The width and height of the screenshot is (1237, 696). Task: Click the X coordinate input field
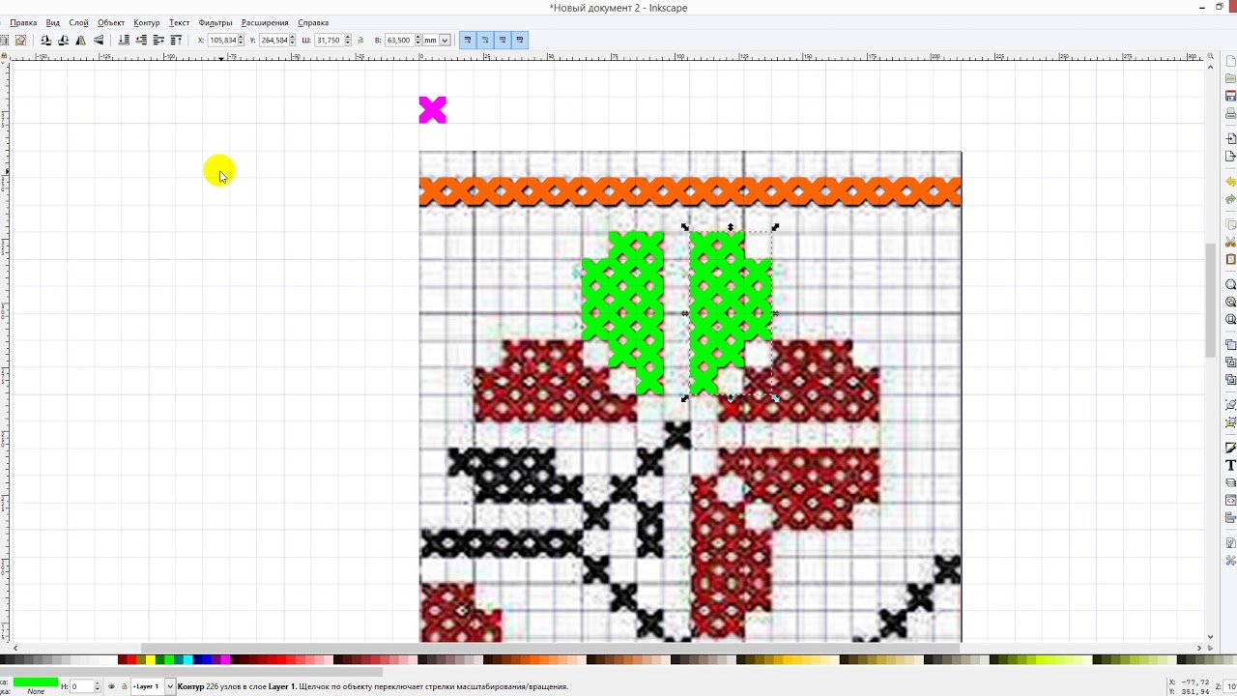click(x=222, y=40)
